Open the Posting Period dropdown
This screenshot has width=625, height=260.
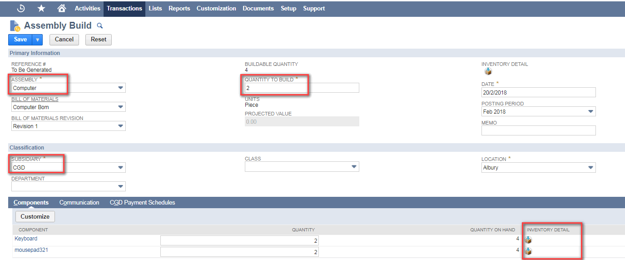590,111
